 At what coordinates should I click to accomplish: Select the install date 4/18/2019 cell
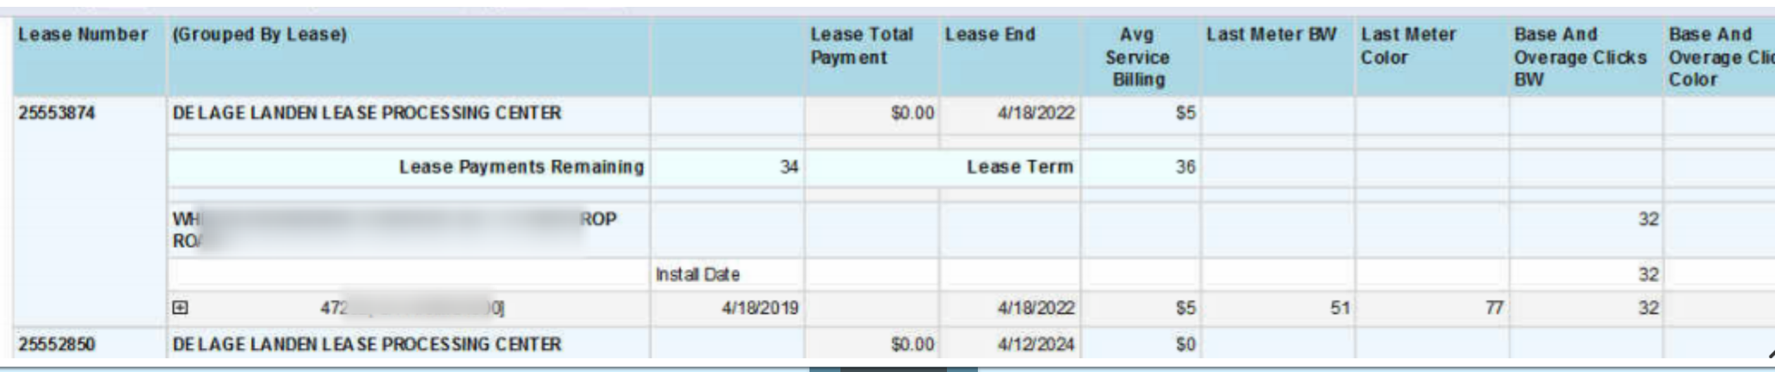pyautogui.click(x=760, y=308)
